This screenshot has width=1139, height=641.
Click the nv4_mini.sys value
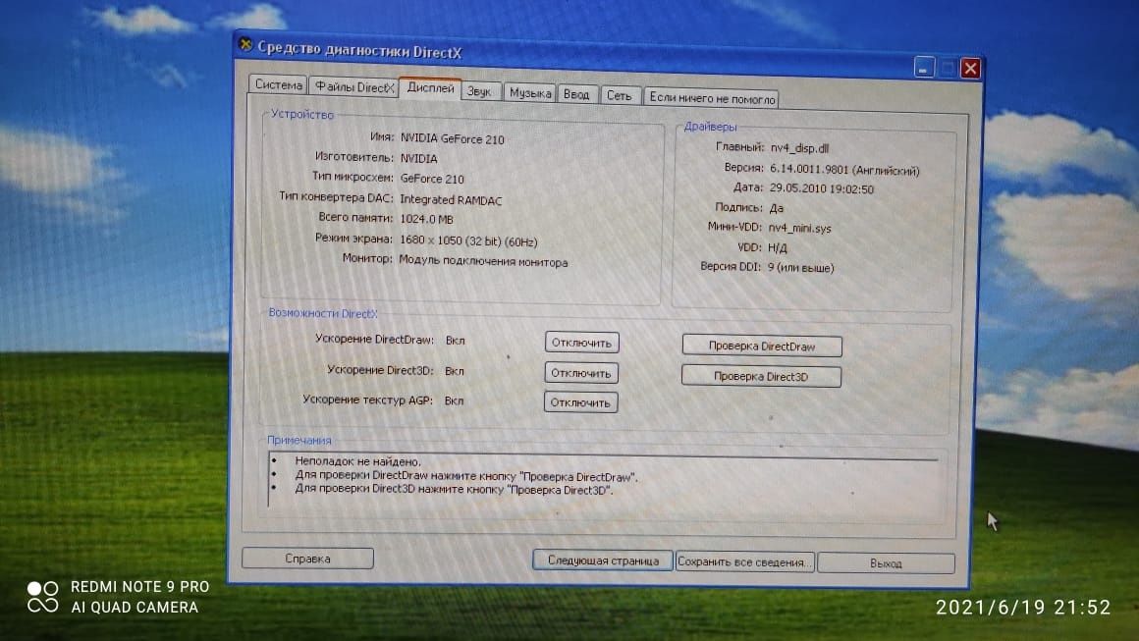800,228
